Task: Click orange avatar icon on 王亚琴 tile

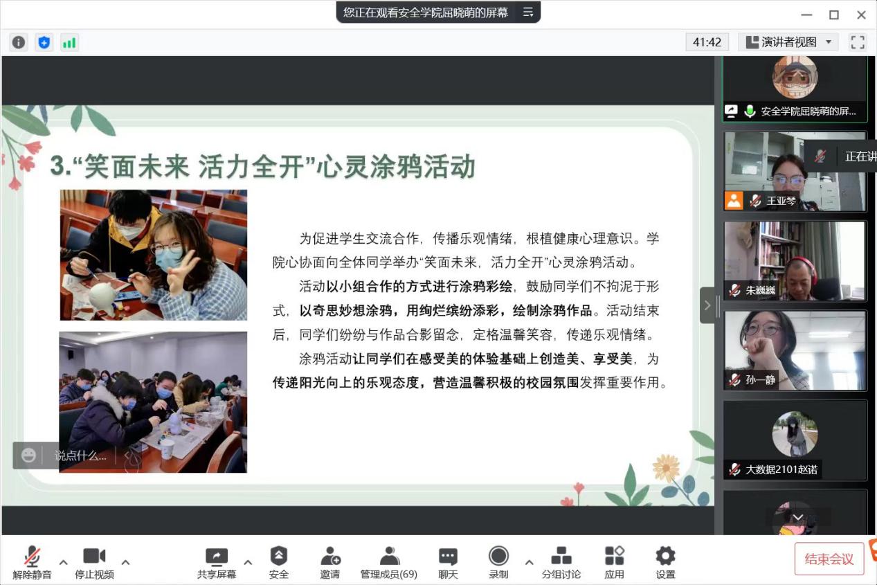Action: coord(734,201)
